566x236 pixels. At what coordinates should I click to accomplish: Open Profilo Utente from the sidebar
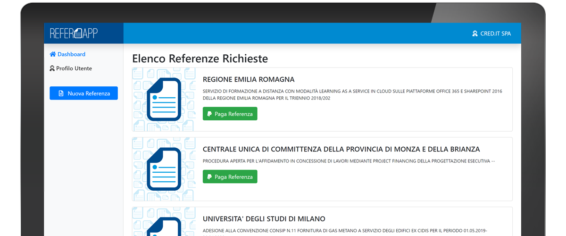(x=71, y=68)
